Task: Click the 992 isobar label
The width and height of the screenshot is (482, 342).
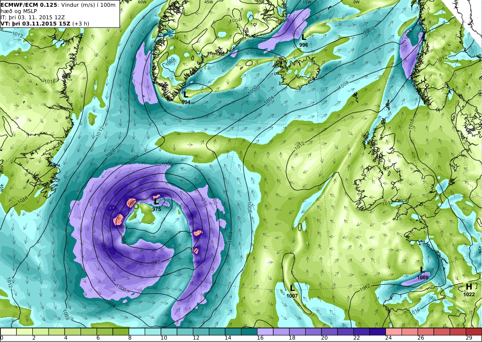Action: 156,262
